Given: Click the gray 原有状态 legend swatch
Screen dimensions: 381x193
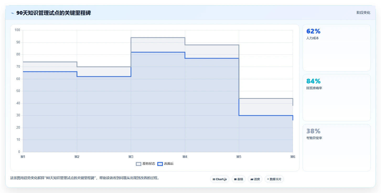Looking at the screenshot, I should [138, 164].
